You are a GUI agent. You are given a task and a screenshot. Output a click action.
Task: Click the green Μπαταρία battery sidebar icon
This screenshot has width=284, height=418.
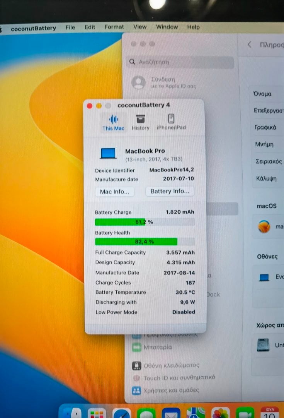[137, 347]
